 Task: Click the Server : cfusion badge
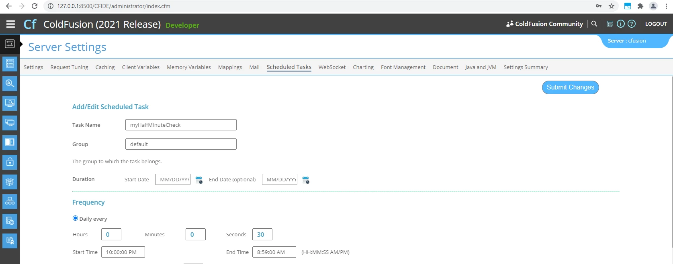click(634, 41)
